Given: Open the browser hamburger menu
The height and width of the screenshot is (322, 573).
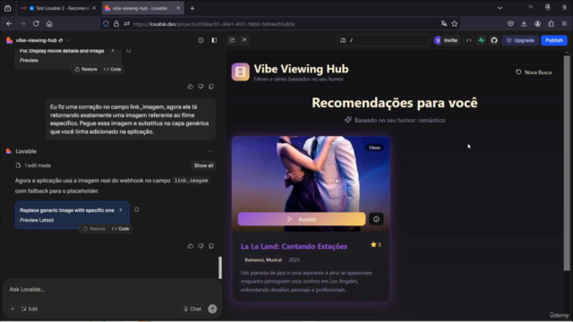Looking at the screenshot, I should pos(564,24).
